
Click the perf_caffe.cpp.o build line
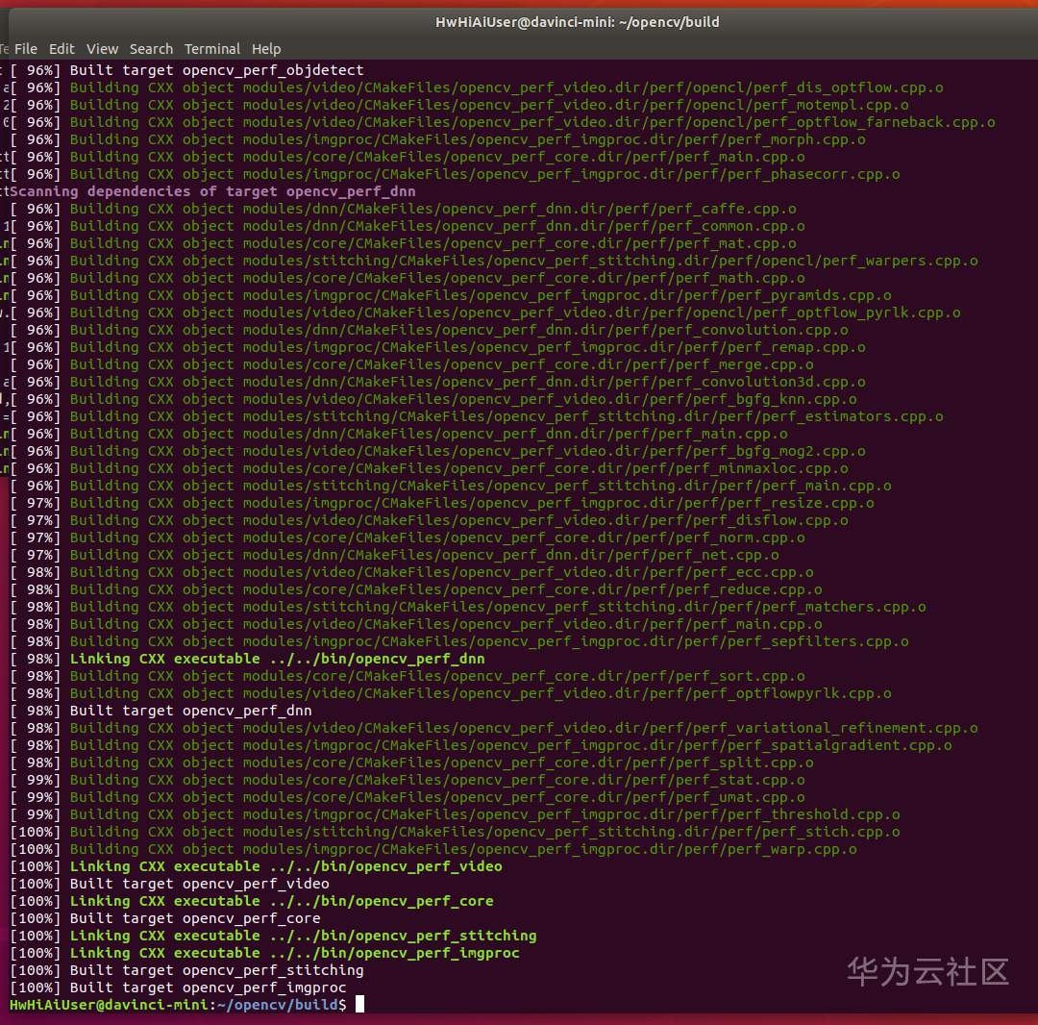(403, 209)
